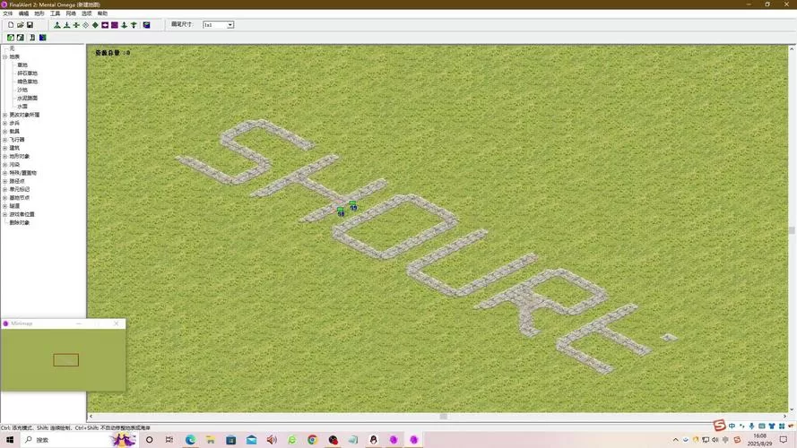The height and width of the screenshot is (448, 797).
Task: Open QQ penguin icon on taskbar
Action: coord(373,440)
